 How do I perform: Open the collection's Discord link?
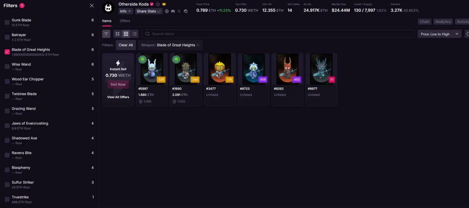[x=173, y=11]
